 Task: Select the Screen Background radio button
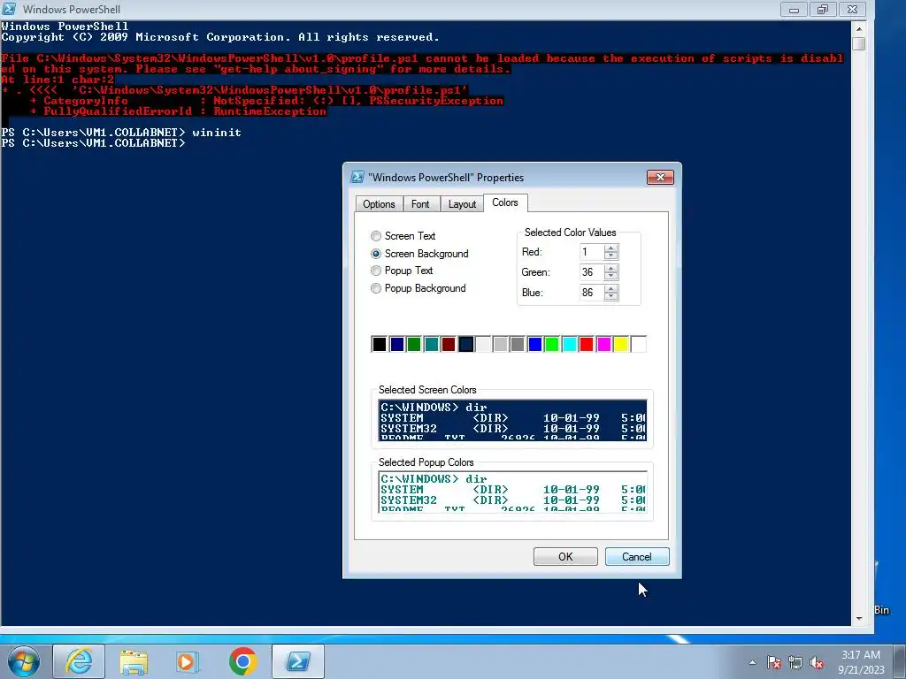pos(376,254)
